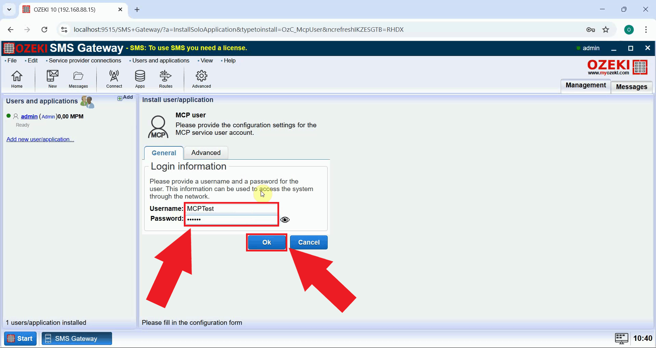Viewport: 656px width, 348px height.
Task: Show the password using the eye toggle
Action: tap(285, 219)
